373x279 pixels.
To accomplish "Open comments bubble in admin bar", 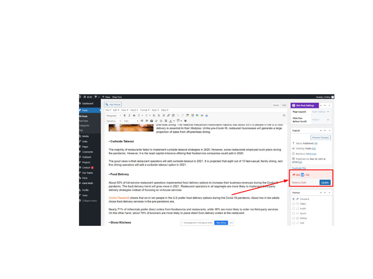I will tap(96, 97).
